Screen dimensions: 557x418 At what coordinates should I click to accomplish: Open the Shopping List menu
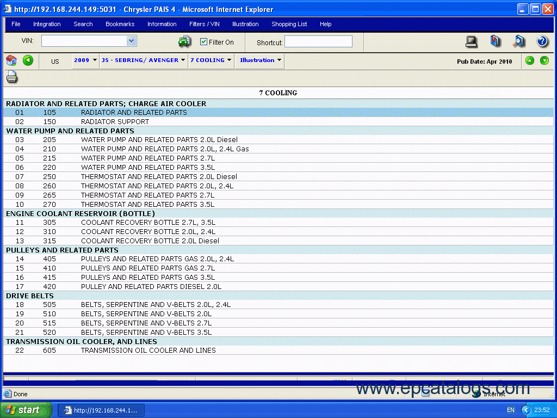[289, 24]
